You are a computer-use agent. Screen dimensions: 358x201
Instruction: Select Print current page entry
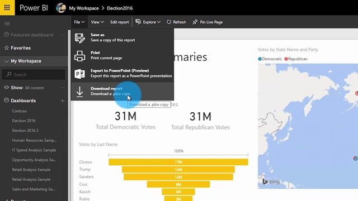pos(123,55)
